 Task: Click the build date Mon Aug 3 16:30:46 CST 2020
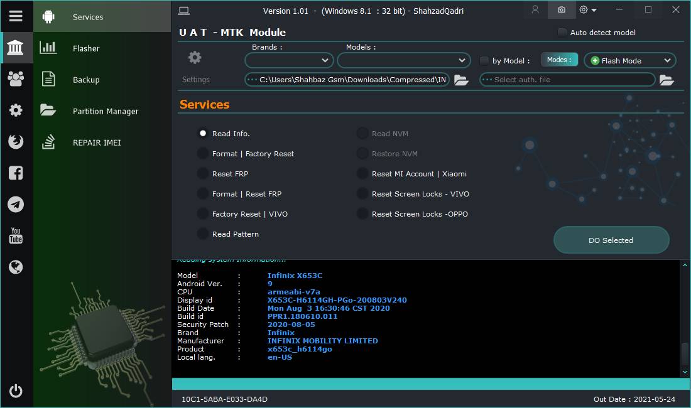coord(329,308)
